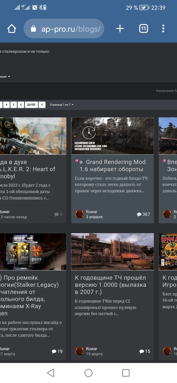Open the factory yard screenshot thumbnail
This screenshot has width=177, height=383.
pos(112,252)
